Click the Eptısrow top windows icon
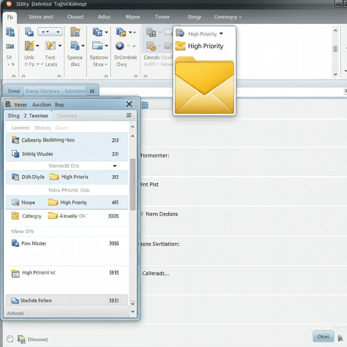This screenshot has height=347, width=347. coord(97,32)
